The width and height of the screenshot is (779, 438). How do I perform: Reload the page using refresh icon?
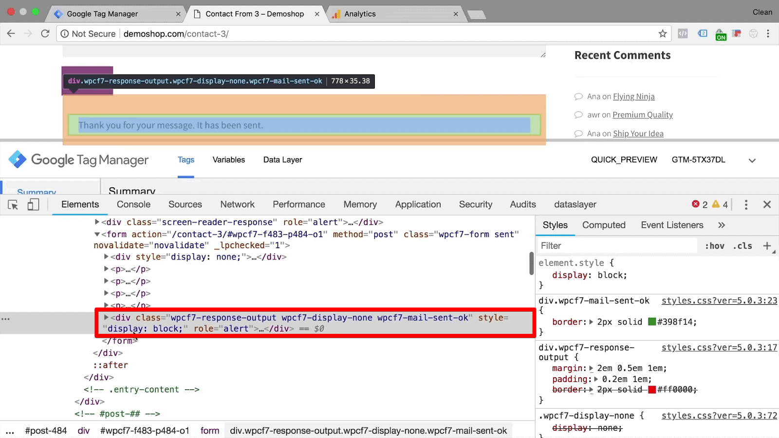[x=45, y=34]
